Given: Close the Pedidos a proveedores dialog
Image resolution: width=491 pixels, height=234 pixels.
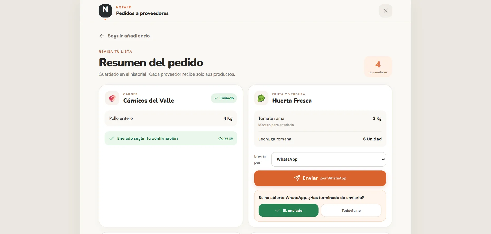Looking at the screenshot, I should point(385,11).
